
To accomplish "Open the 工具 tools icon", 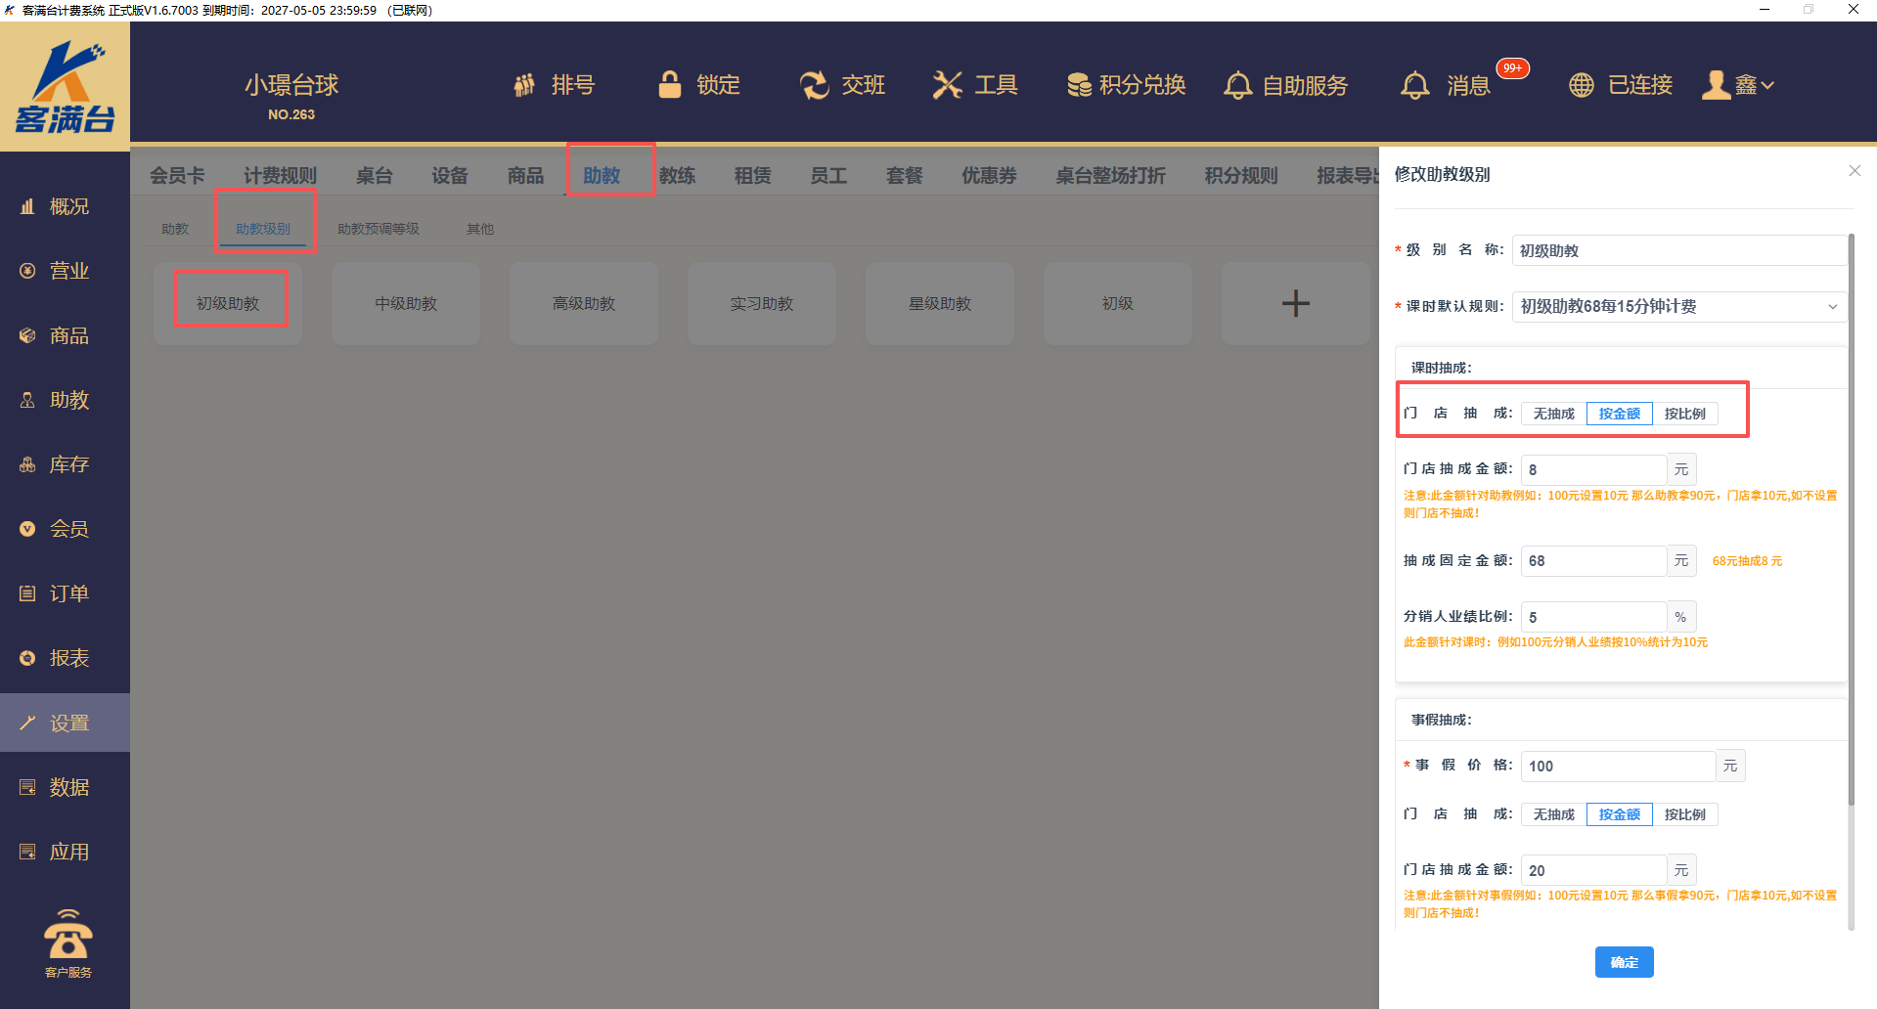I will click(947, 85).
